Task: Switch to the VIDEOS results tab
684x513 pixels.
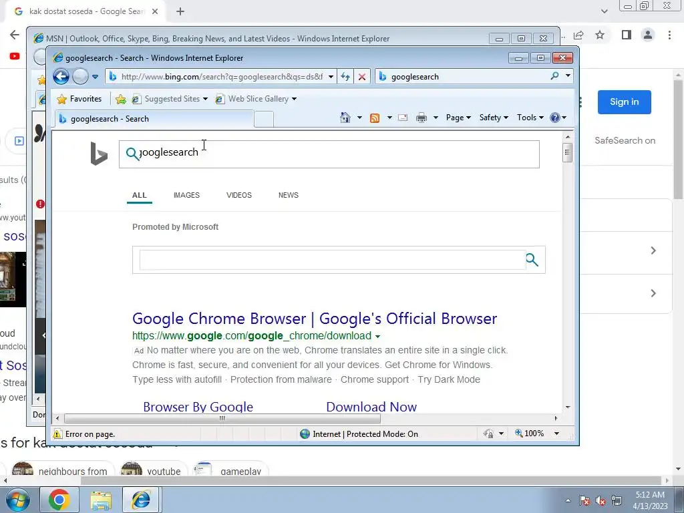Action: pyautogui.click(x=239, y=195)
